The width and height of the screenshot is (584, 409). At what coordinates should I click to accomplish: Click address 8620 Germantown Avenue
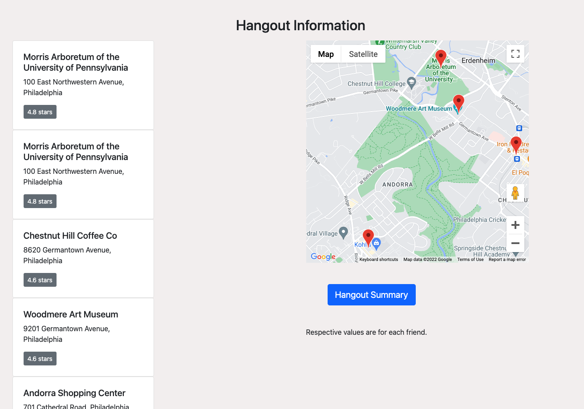(x=67, y=255)
